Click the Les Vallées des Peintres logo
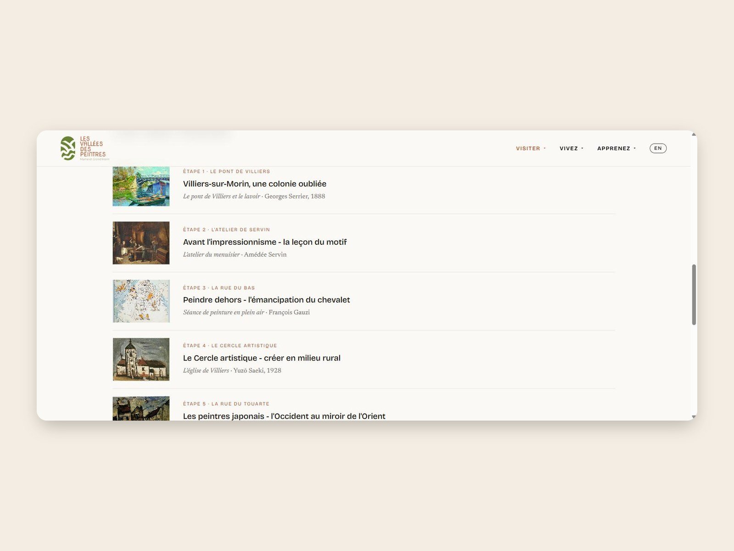 [x=85, y=148]
